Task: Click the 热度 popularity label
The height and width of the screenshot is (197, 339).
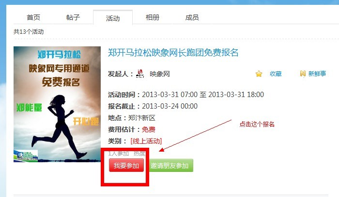Action: [x=139, y=154]
